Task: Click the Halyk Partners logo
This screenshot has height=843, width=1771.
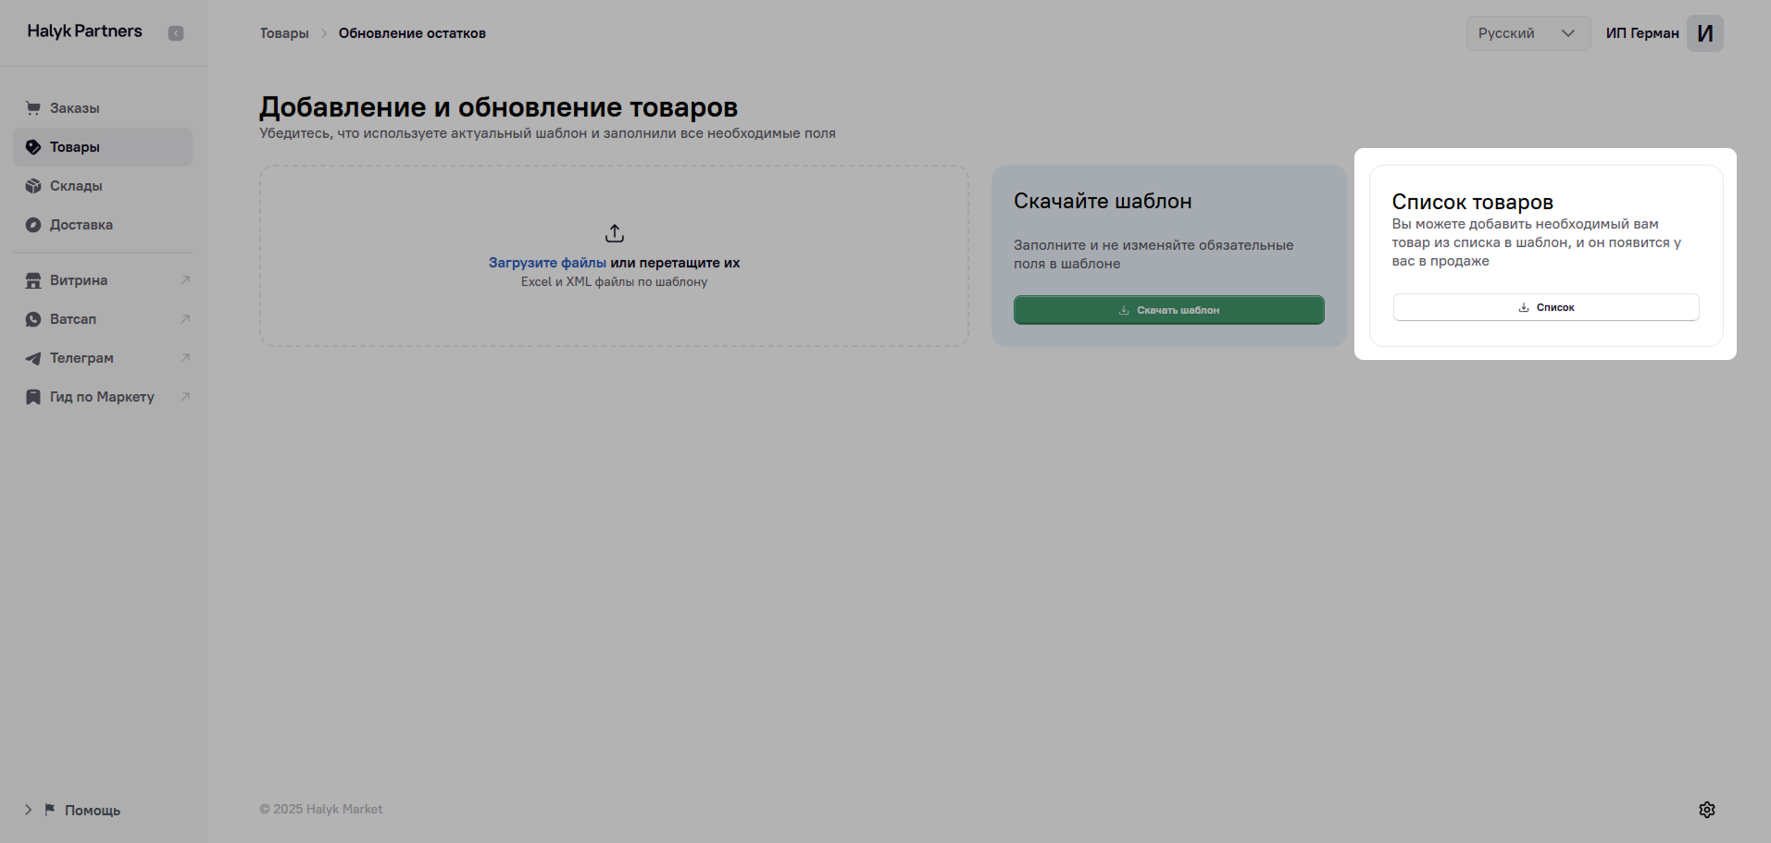Action: coord(85,31)
